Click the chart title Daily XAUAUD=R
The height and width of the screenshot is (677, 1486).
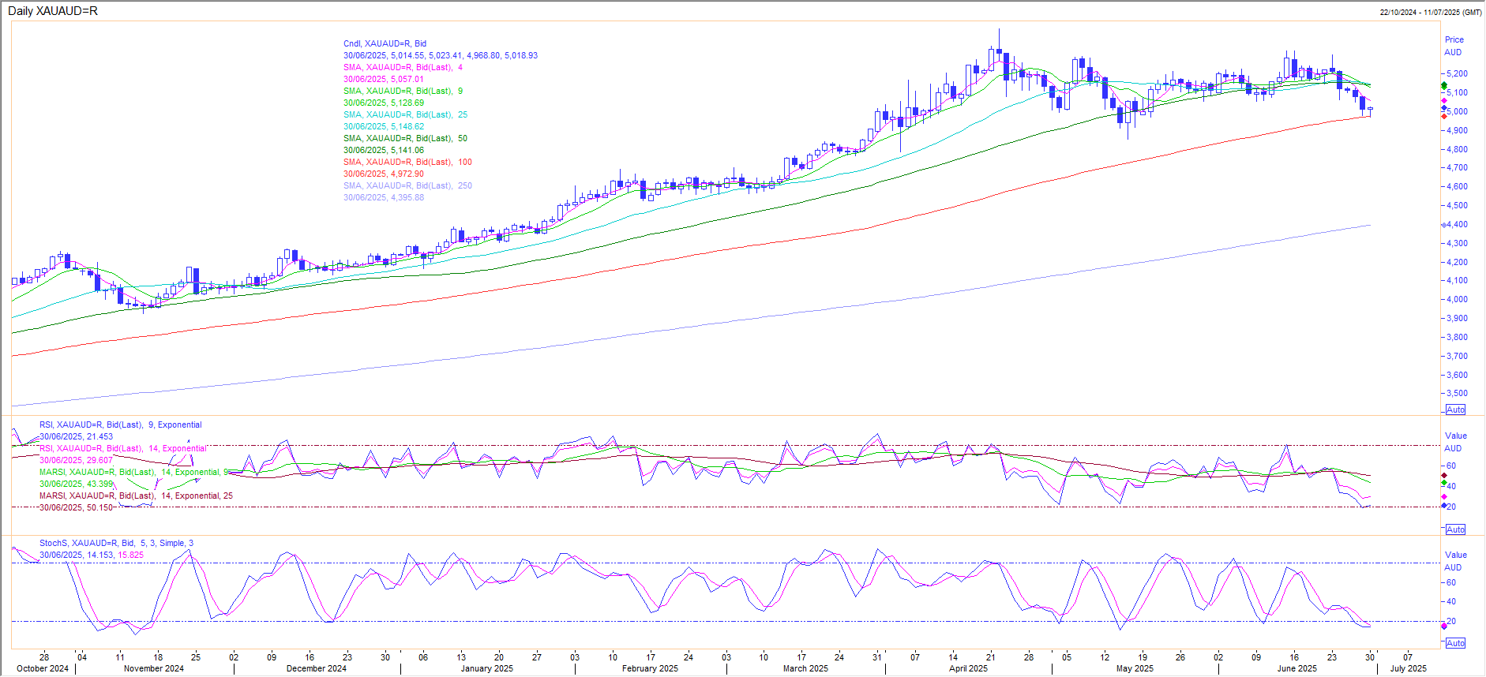53,11
